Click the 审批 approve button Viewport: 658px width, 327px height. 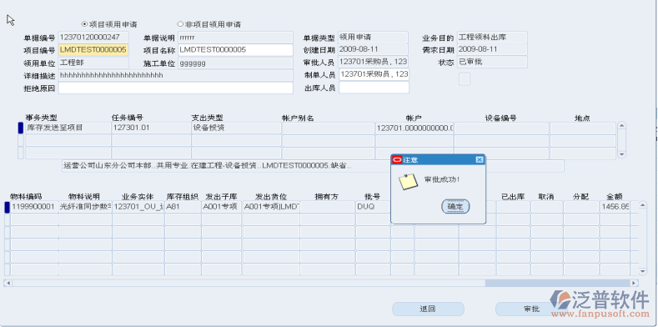(531, 309)
